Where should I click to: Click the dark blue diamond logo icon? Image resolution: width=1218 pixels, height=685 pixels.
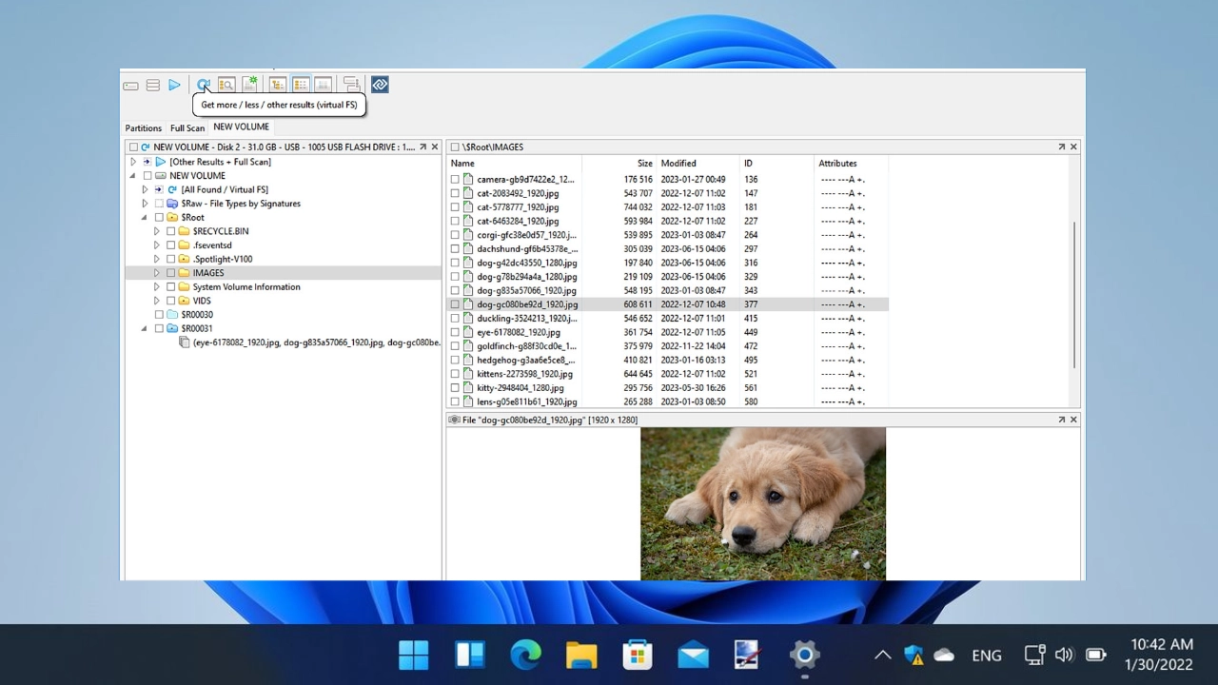380,85
